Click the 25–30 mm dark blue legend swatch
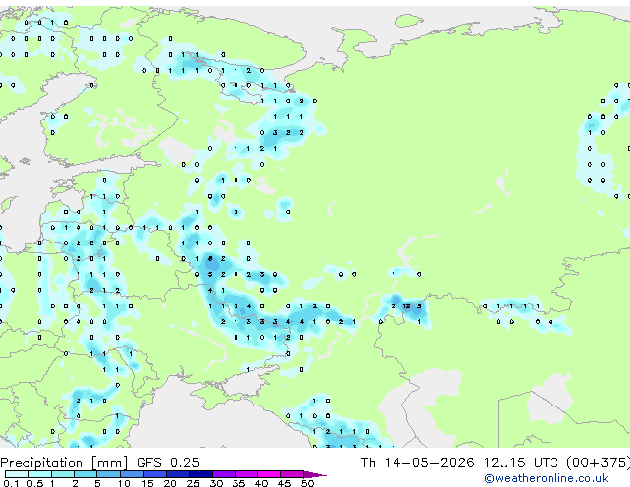 click(200, 474)
